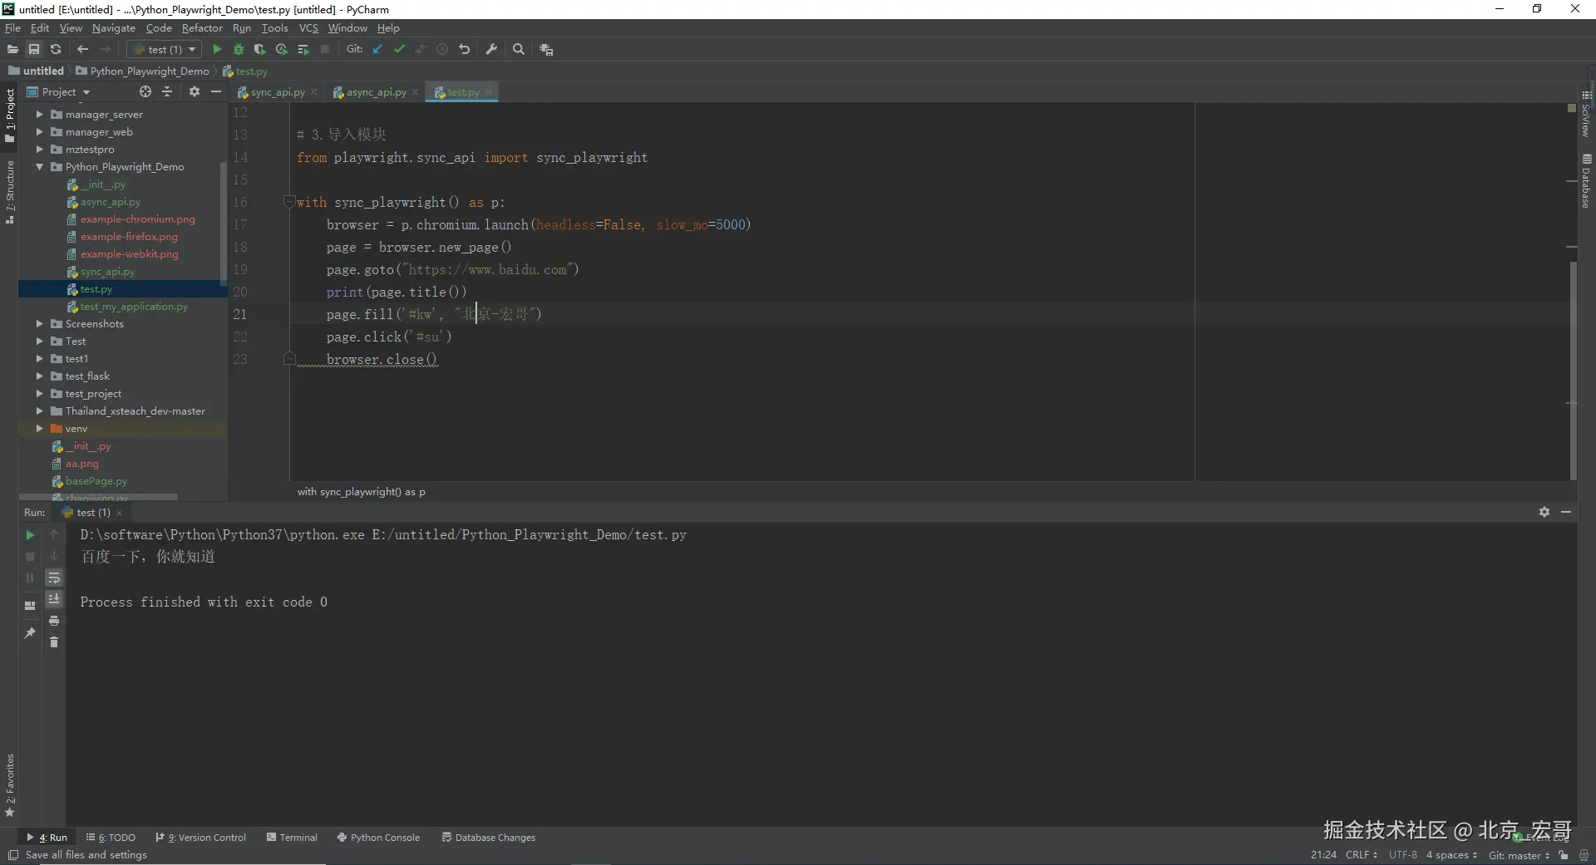Screen dimensions: 1596x865
Task: Click the green Debug bug icon
Action: tap(239, 50)
